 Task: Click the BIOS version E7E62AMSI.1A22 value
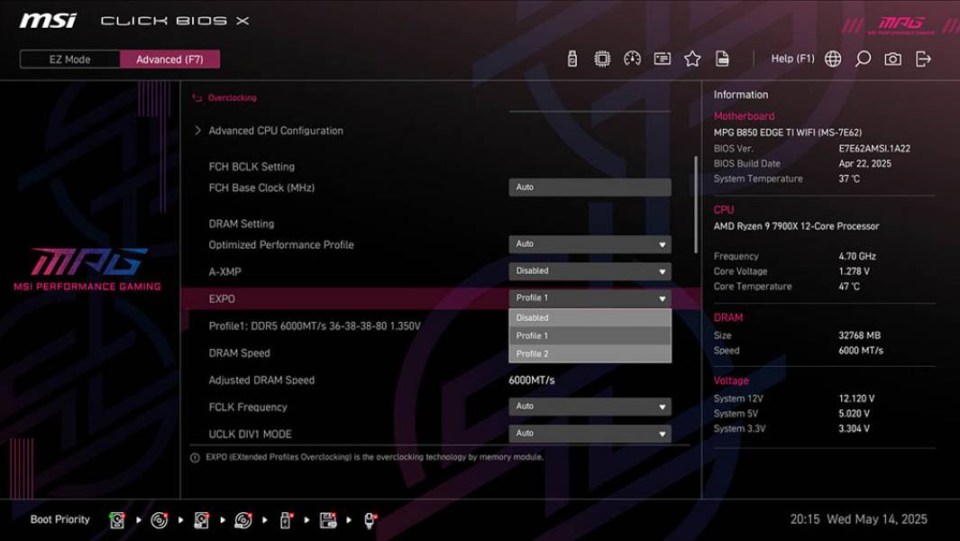click(x=874, y=148)
